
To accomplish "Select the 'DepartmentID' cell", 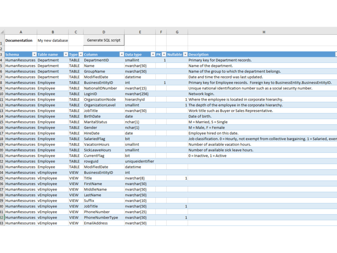I will 104,60.
